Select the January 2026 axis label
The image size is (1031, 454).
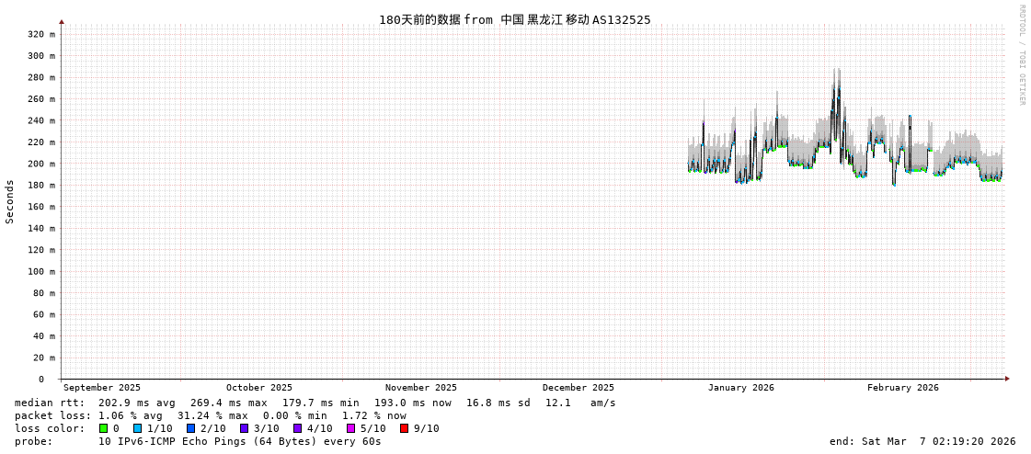[740, 388]
